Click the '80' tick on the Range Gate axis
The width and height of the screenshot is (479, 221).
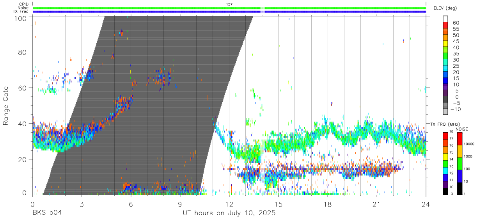(22, 52)
